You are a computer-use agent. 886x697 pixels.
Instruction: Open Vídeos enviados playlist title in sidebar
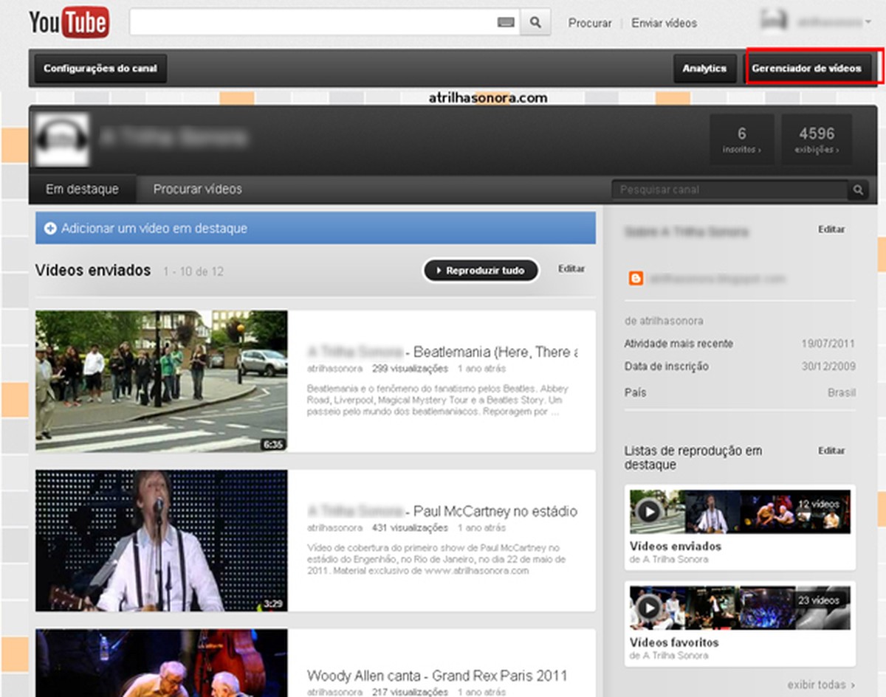[676, 547]
